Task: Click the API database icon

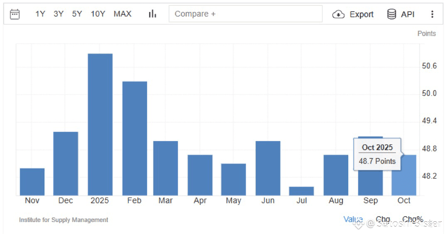Action: [392, 14]
